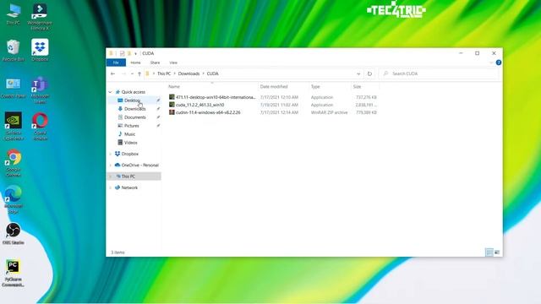This screenshot has height=304, width=541.
Task: Launch Microsoft Edge desktop shortcut
Action: coord(14,200)
